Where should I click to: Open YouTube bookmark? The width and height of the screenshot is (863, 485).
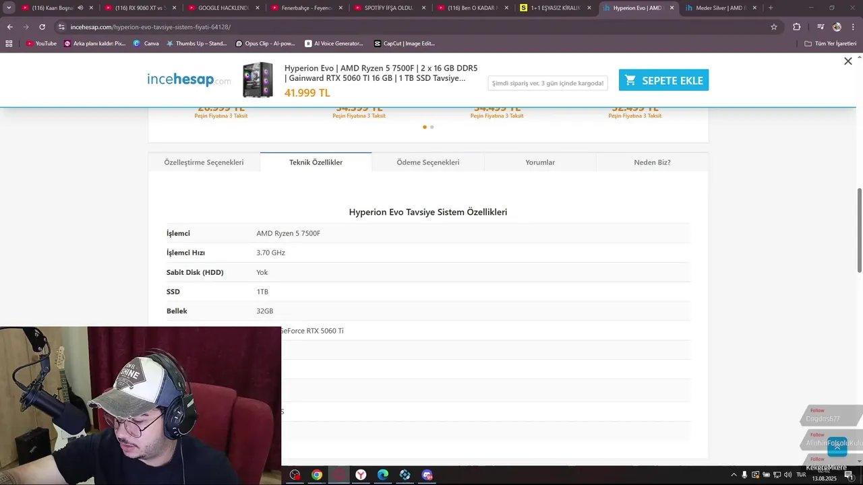(x=41, y=43)
